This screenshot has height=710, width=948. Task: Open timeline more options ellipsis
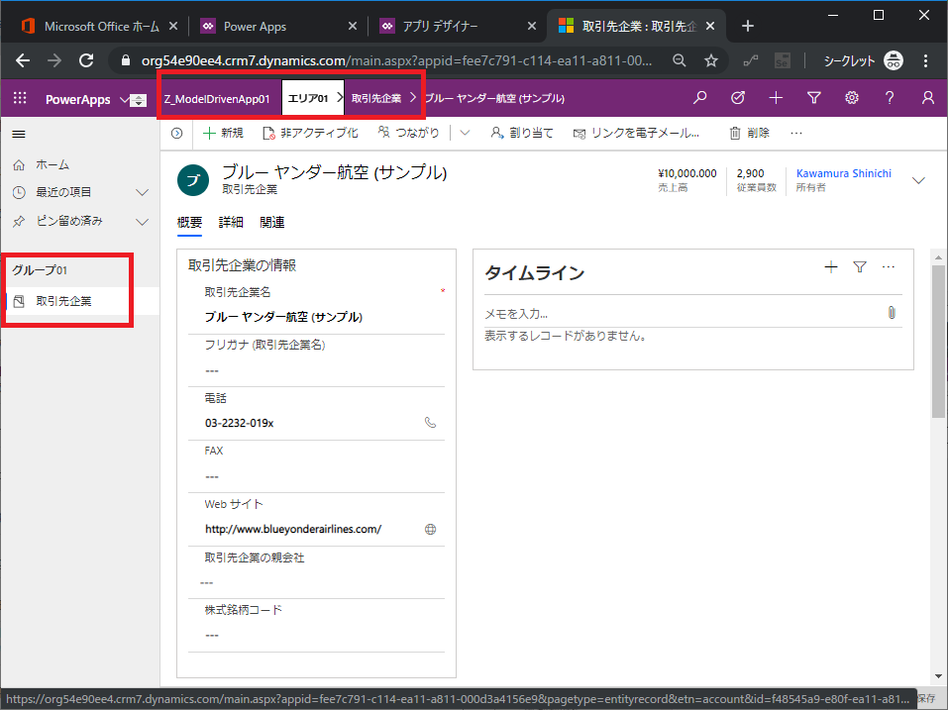click(889, 267)
